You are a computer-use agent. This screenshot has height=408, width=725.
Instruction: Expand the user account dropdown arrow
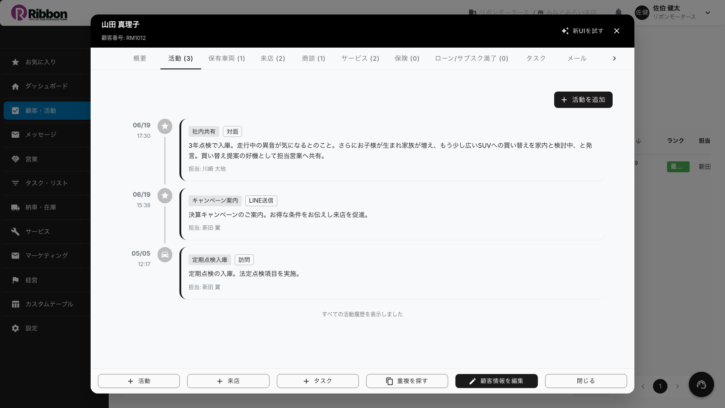[708, 13]
